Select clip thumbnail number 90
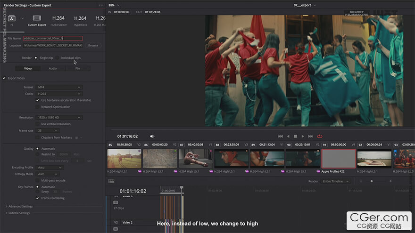The width and height of the screenshot is (415, 233). pyautogui.click(x=303, y=159)
